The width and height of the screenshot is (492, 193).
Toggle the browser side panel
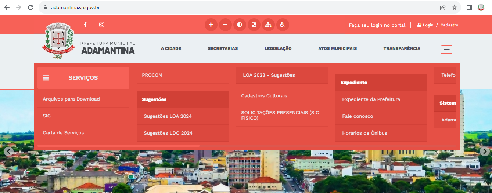469,7
